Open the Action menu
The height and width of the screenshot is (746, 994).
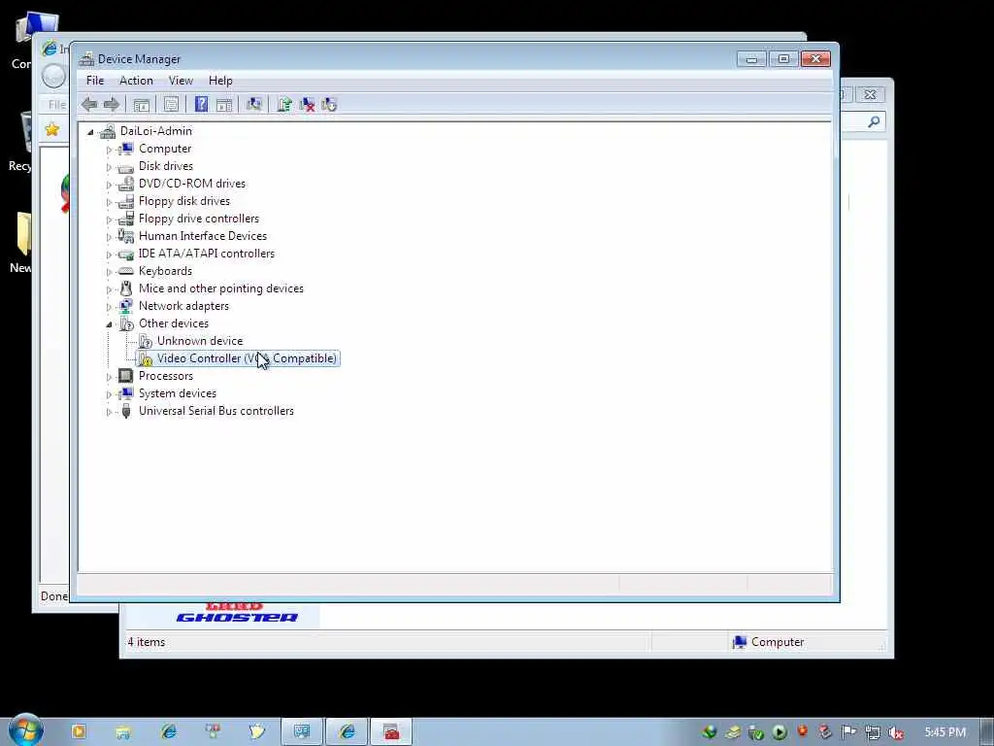[136, 81]
